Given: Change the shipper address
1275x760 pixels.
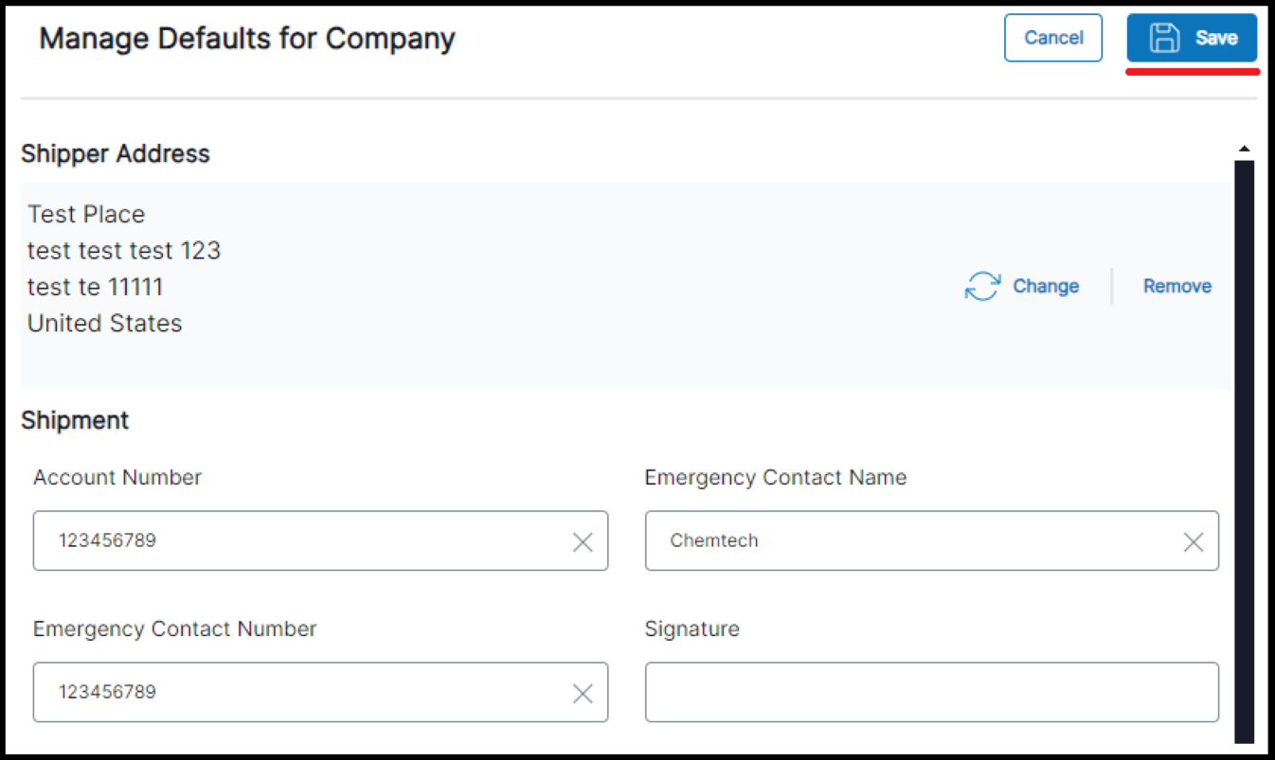Looking at the screenshot, I should click(x=1046, y=286).
